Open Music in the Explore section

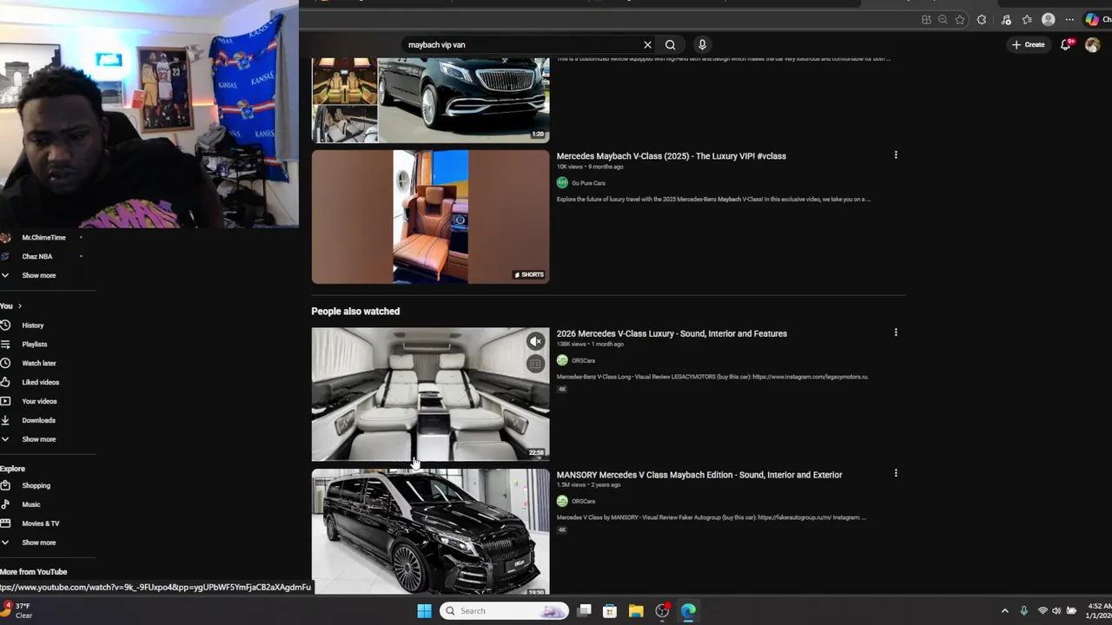30,505
